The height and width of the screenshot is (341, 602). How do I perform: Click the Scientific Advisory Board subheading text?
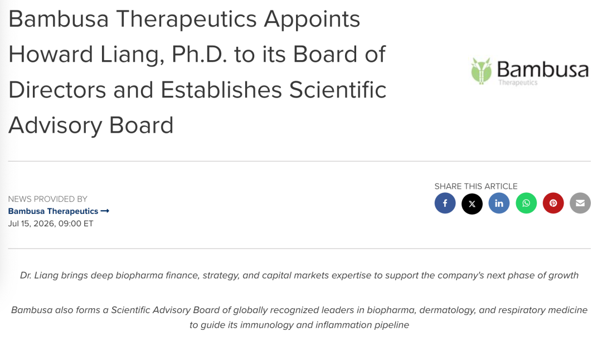tap(299, 317)
